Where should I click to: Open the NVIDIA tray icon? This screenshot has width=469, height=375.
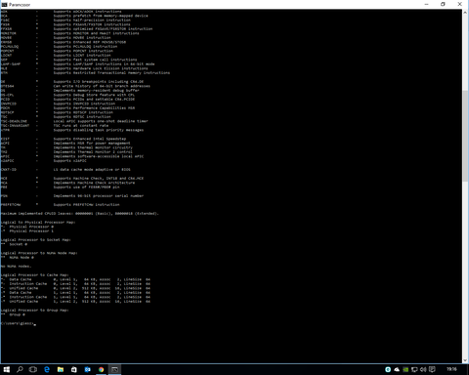click(405, 369)
